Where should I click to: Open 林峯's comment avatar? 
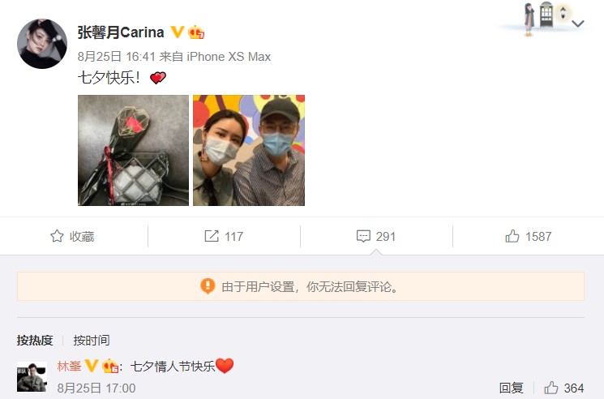click(32, 376)
